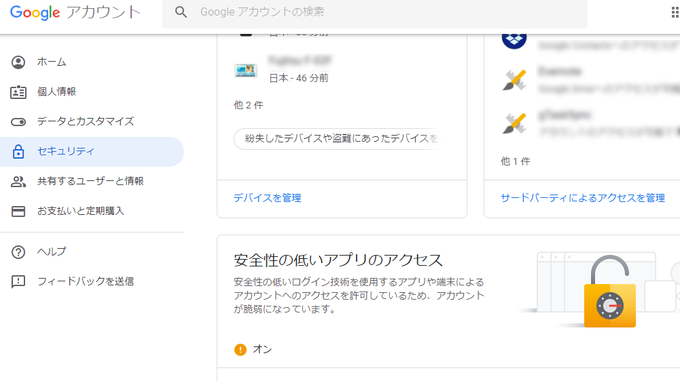Click the Fujitsu device thumbnail
The height and width of the screenshot is (381, 680).
(245, 71)
